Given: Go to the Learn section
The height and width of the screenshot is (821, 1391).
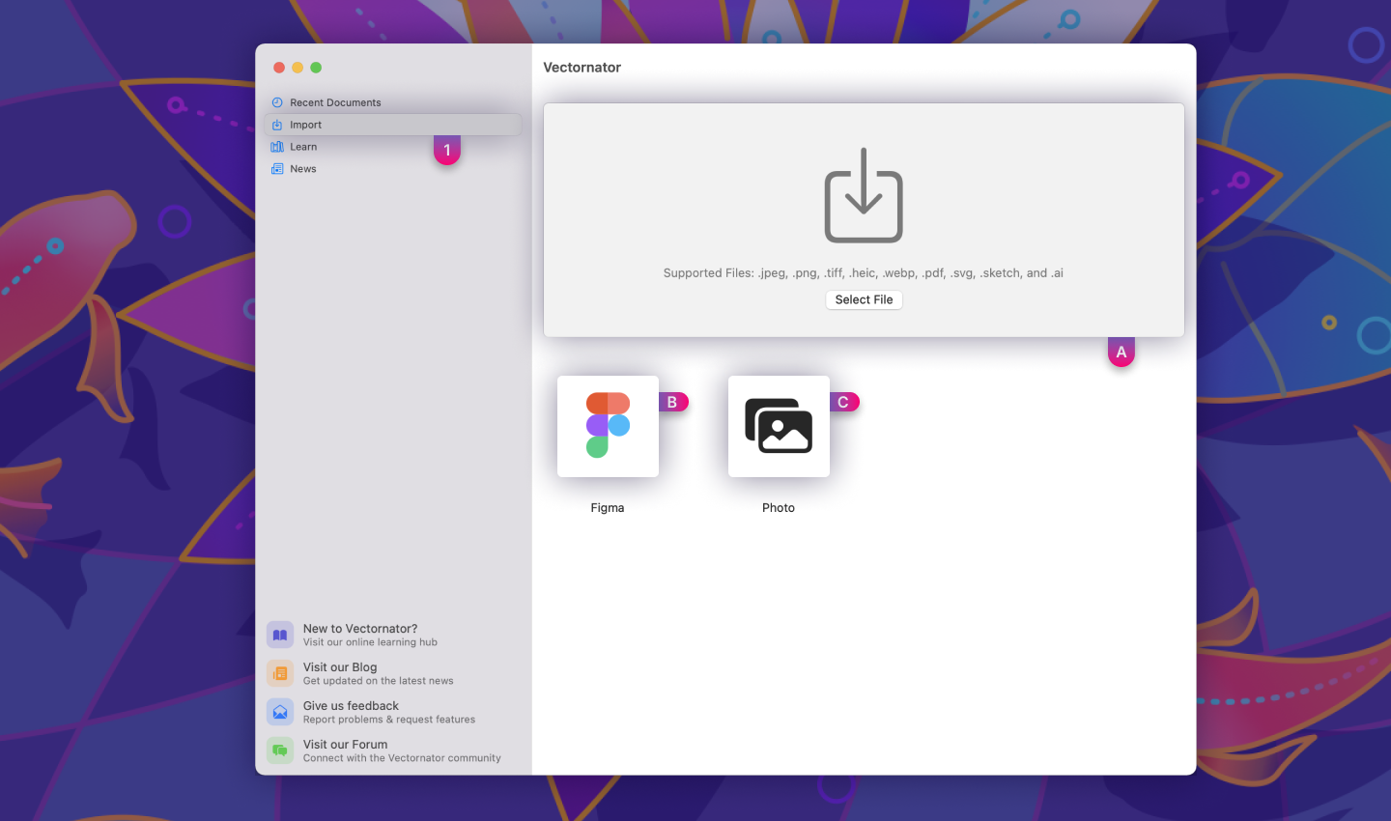Looking at the screenshot, I should pos(392,147).
